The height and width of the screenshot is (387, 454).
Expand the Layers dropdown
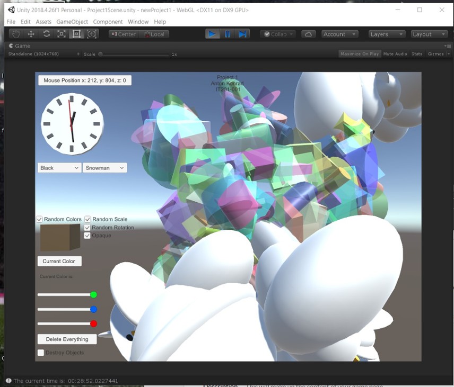click(x=387, y=34)
